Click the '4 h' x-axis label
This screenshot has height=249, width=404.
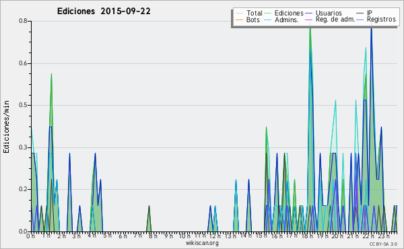coord(92,236)
